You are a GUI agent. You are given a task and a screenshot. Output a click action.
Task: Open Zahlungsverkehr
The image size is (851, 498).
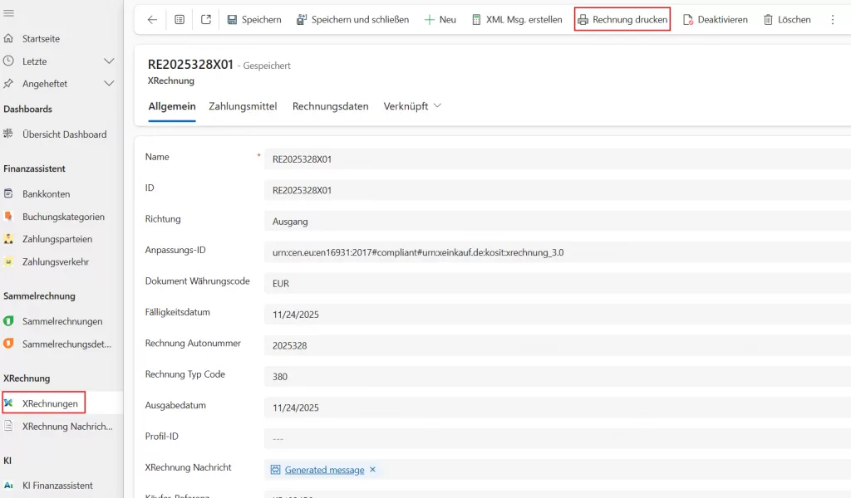coord(56,261)
